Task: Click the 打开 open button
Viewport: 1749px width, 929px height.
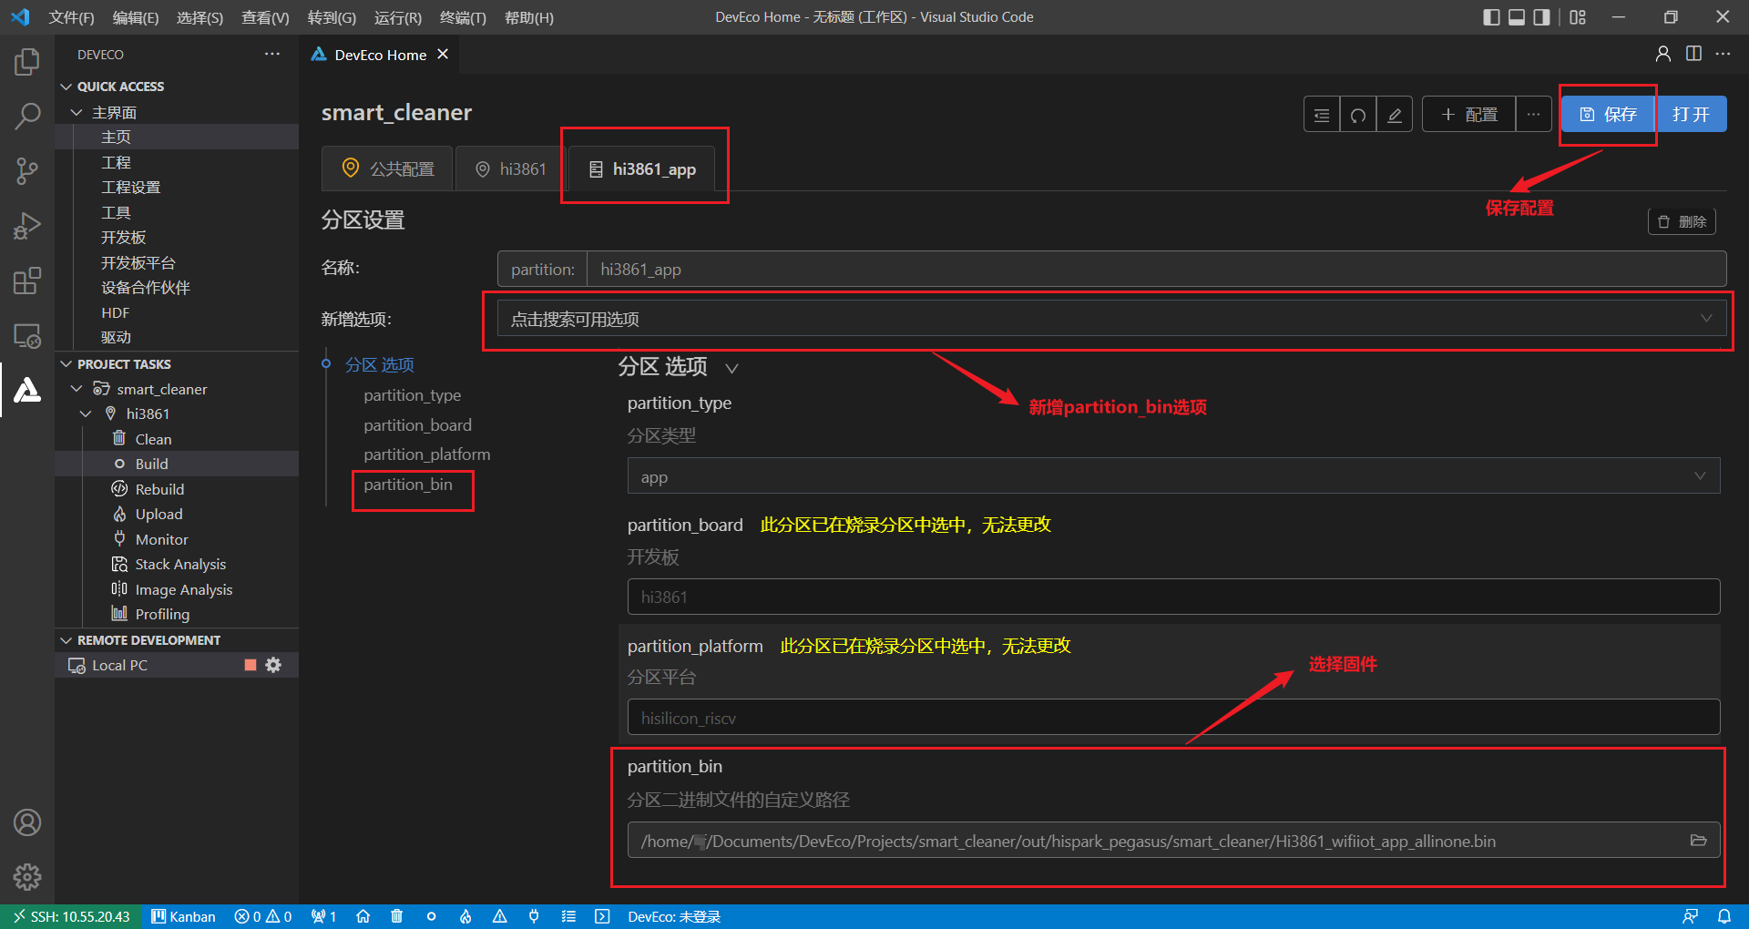Action: [1691, 115]
